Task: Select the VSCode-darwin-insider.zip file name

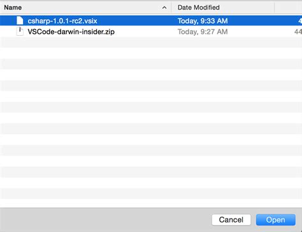Action: pos(71,32)
